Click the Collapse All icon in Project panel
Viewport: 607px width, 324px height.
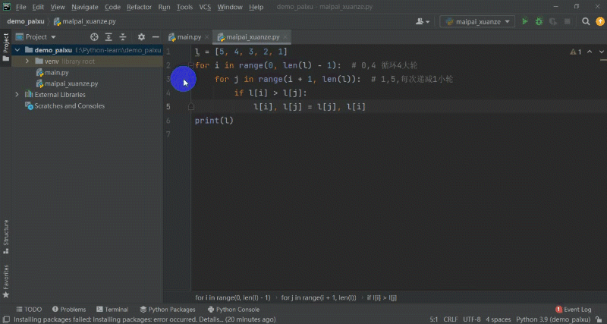click(124, 36)
